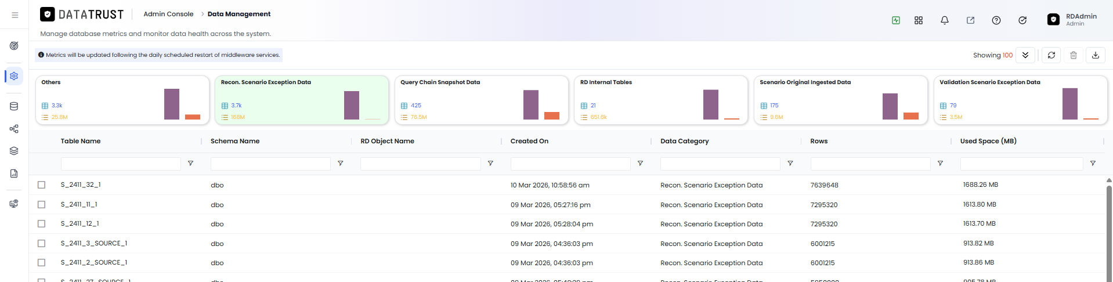Open the RDAdmin user menu
Viewport: 1113px width, 282px height.
point(1073,20)
